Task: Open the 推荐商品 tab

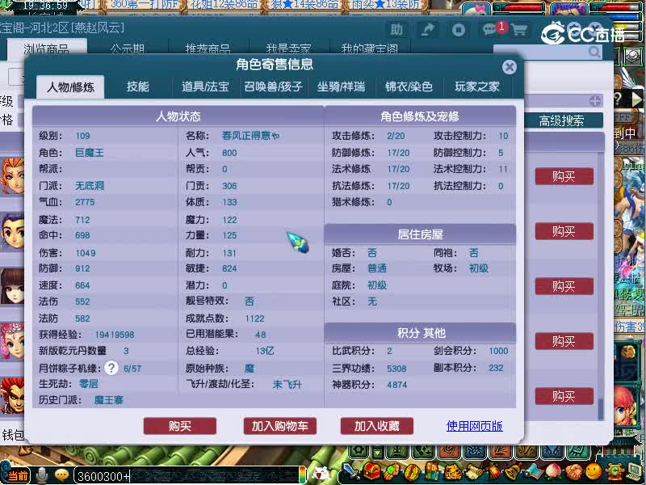Action: pos(208,48)
